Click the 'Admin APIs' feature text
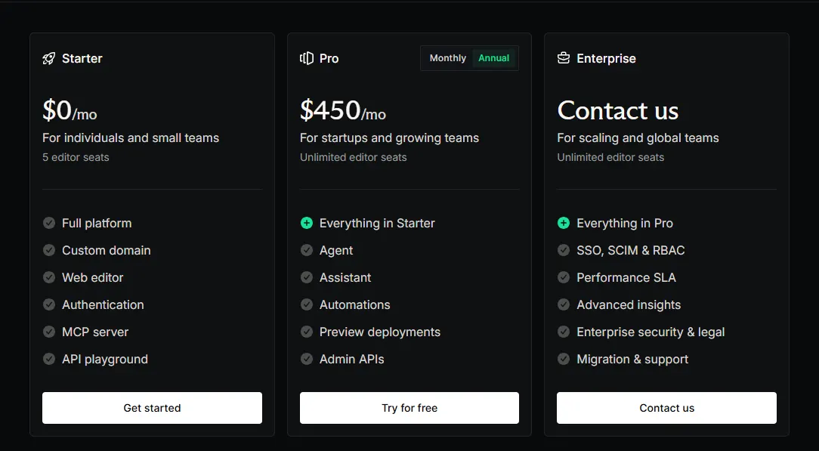This screenshot has height=451, width=819. click(x=351, y=359)
